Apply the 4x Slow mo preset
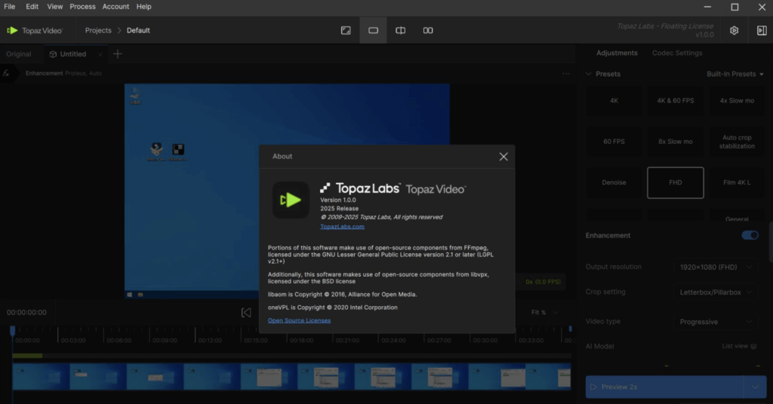This screenshot has width=773, height=404. [x=737, y=100]
